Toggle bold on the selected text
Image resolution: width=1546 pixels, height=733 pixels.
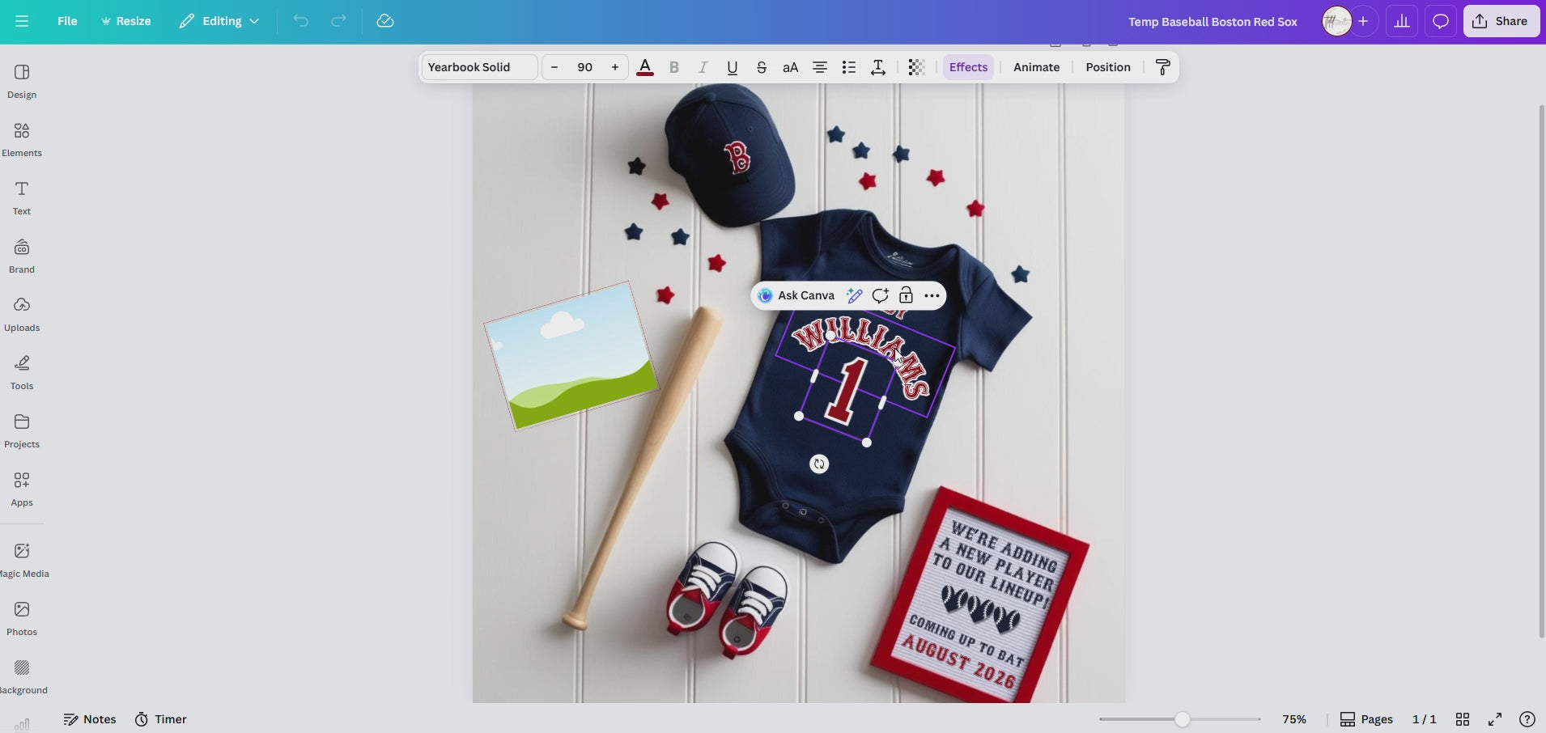click(673, 67)
